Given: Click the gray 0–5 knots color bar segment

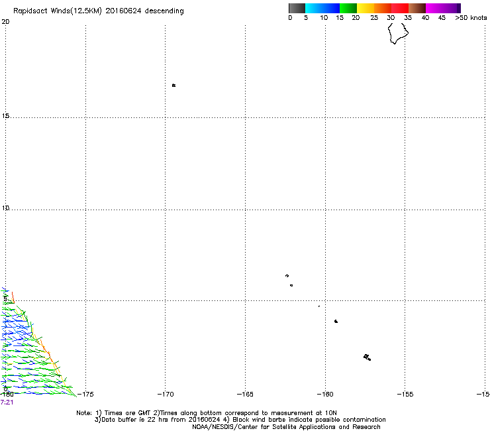Looking at the screenshot, I should coord(297,8).
